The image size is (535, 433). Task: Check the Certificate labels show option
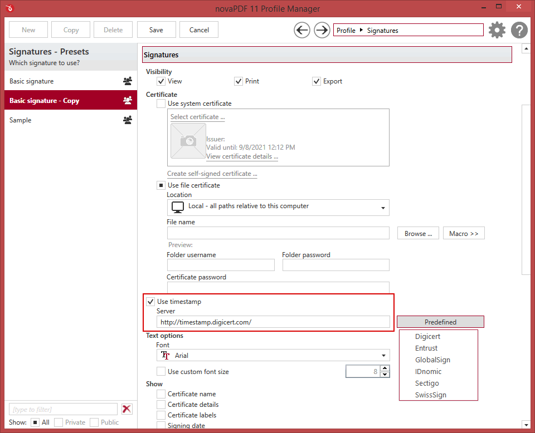161,415
